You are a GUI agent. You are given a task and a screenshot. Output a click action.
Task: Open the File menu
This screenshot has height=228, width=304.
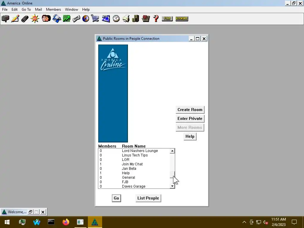point(5,9)
